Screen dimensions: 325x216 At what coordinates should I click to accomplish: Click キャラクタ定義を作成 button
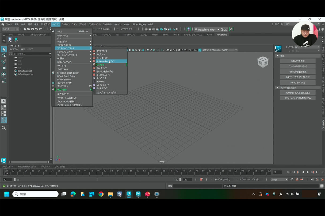click(298, 72)
